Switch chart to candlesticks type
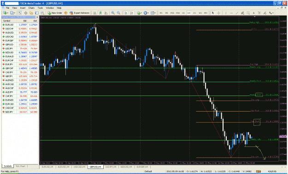Viewport: 288px width, 174px height. click(100, 13)
